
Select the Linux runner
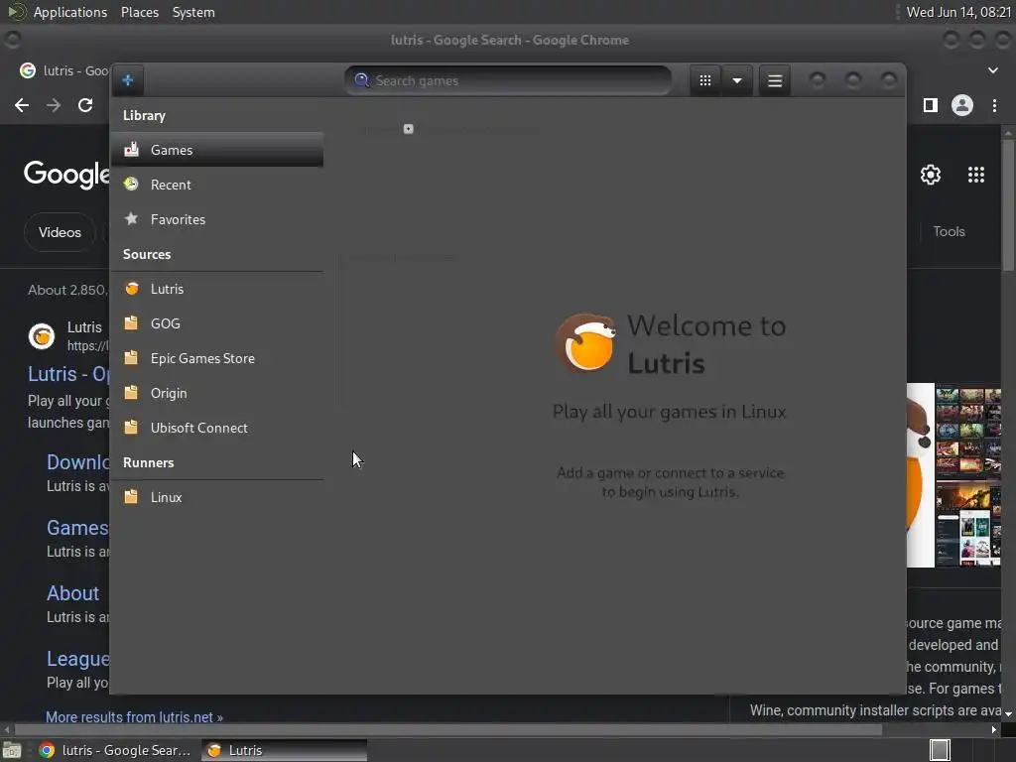[x=217, y=497]
